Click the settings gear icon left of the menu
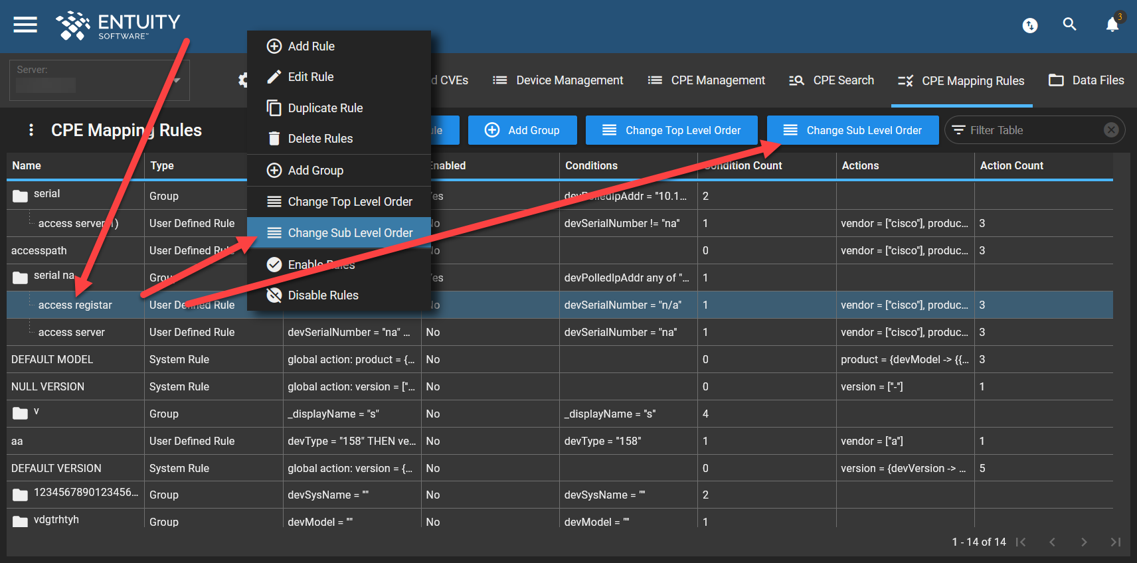The height and width of the screenshot is (563, 1137). point(242,80)
